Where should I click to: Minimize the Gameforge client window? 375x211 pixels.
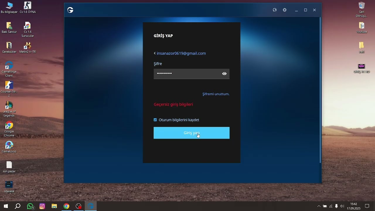pyautogui.click(x=296, y=10)
